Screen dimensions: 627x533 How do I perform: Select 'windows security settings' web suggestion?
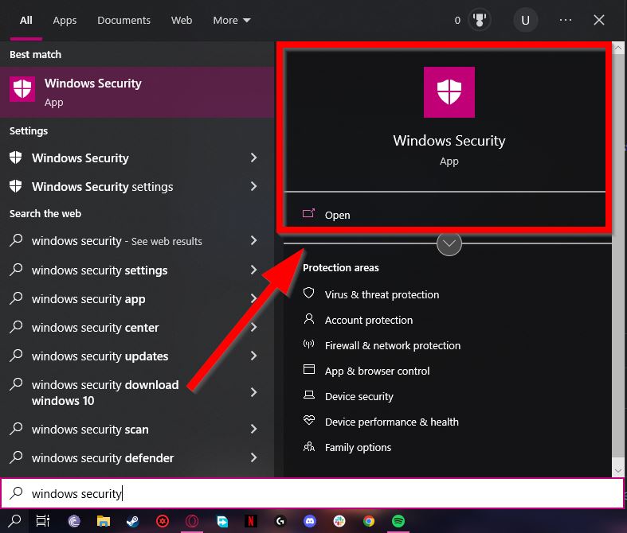137,270
